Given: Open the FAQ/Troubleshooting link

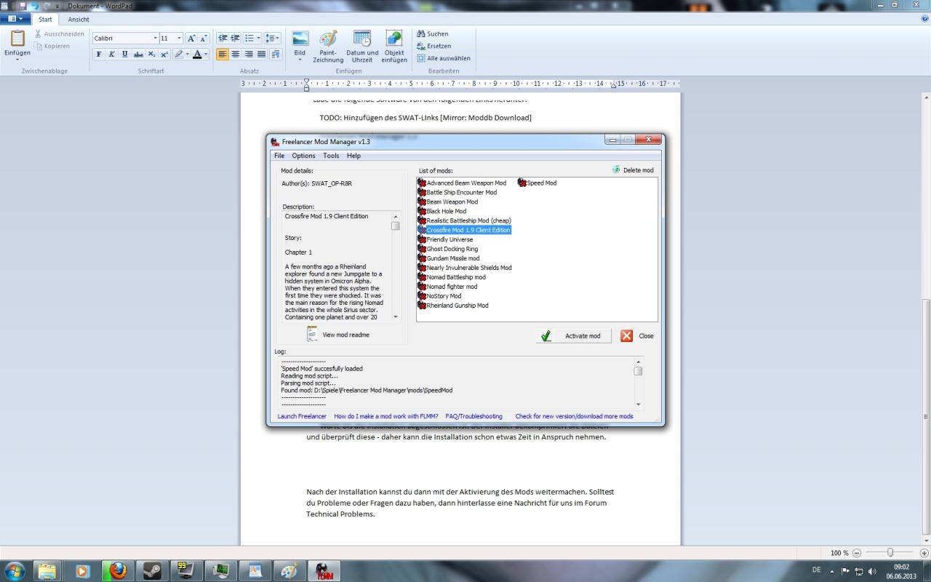Looking at the screenshot, I should [x=474, y=416].
